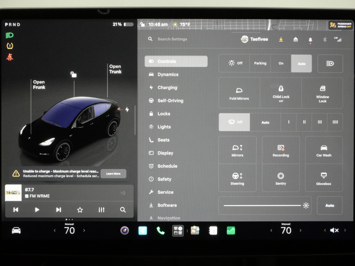Open the dashcam camera app
355x266 pixels.
(x=124, y=230)
